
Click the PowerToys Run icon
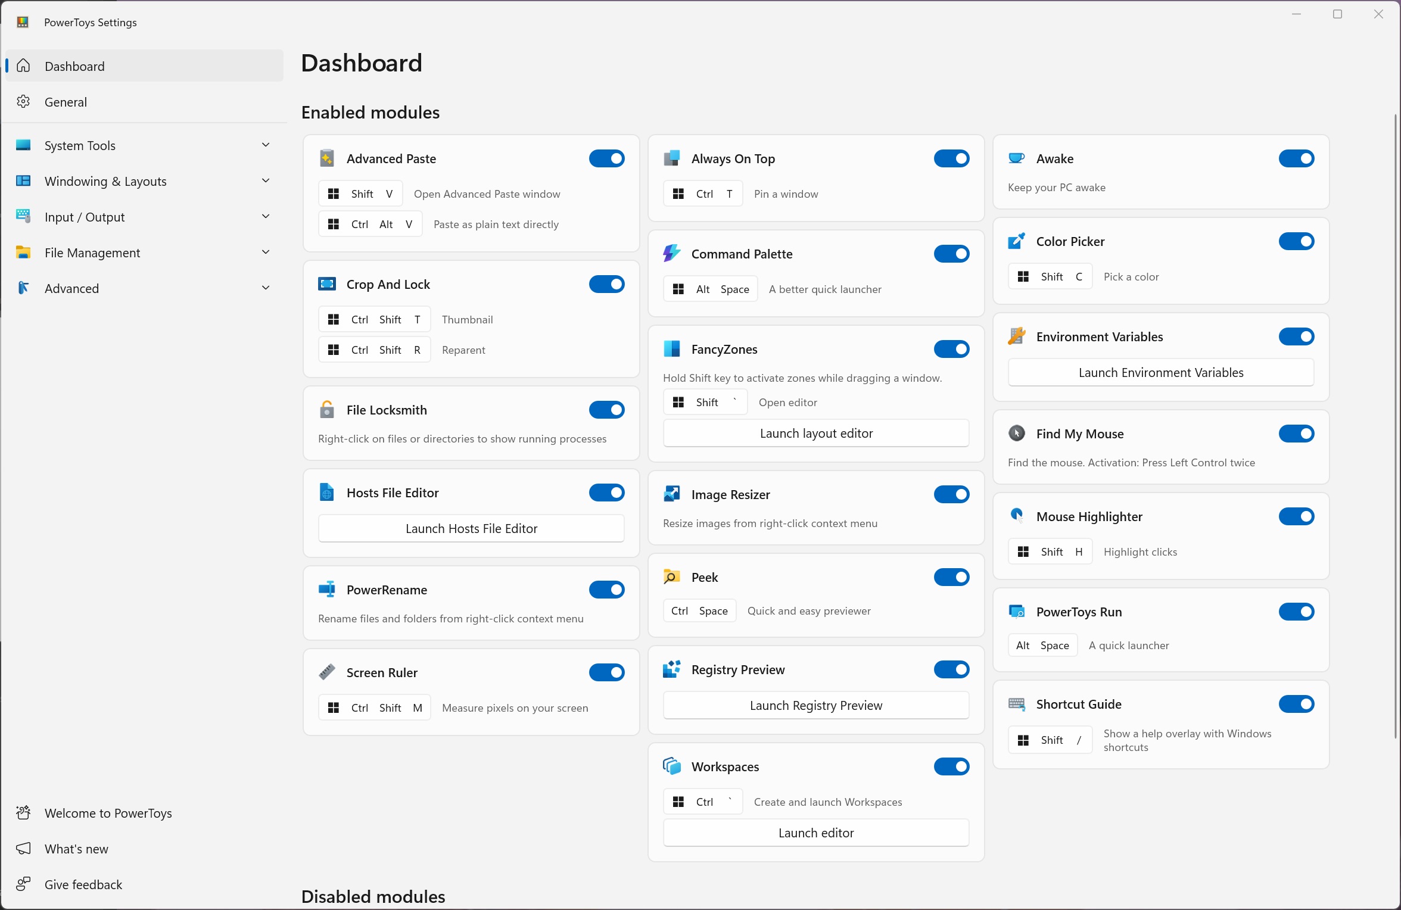(x=1017, y=612)
